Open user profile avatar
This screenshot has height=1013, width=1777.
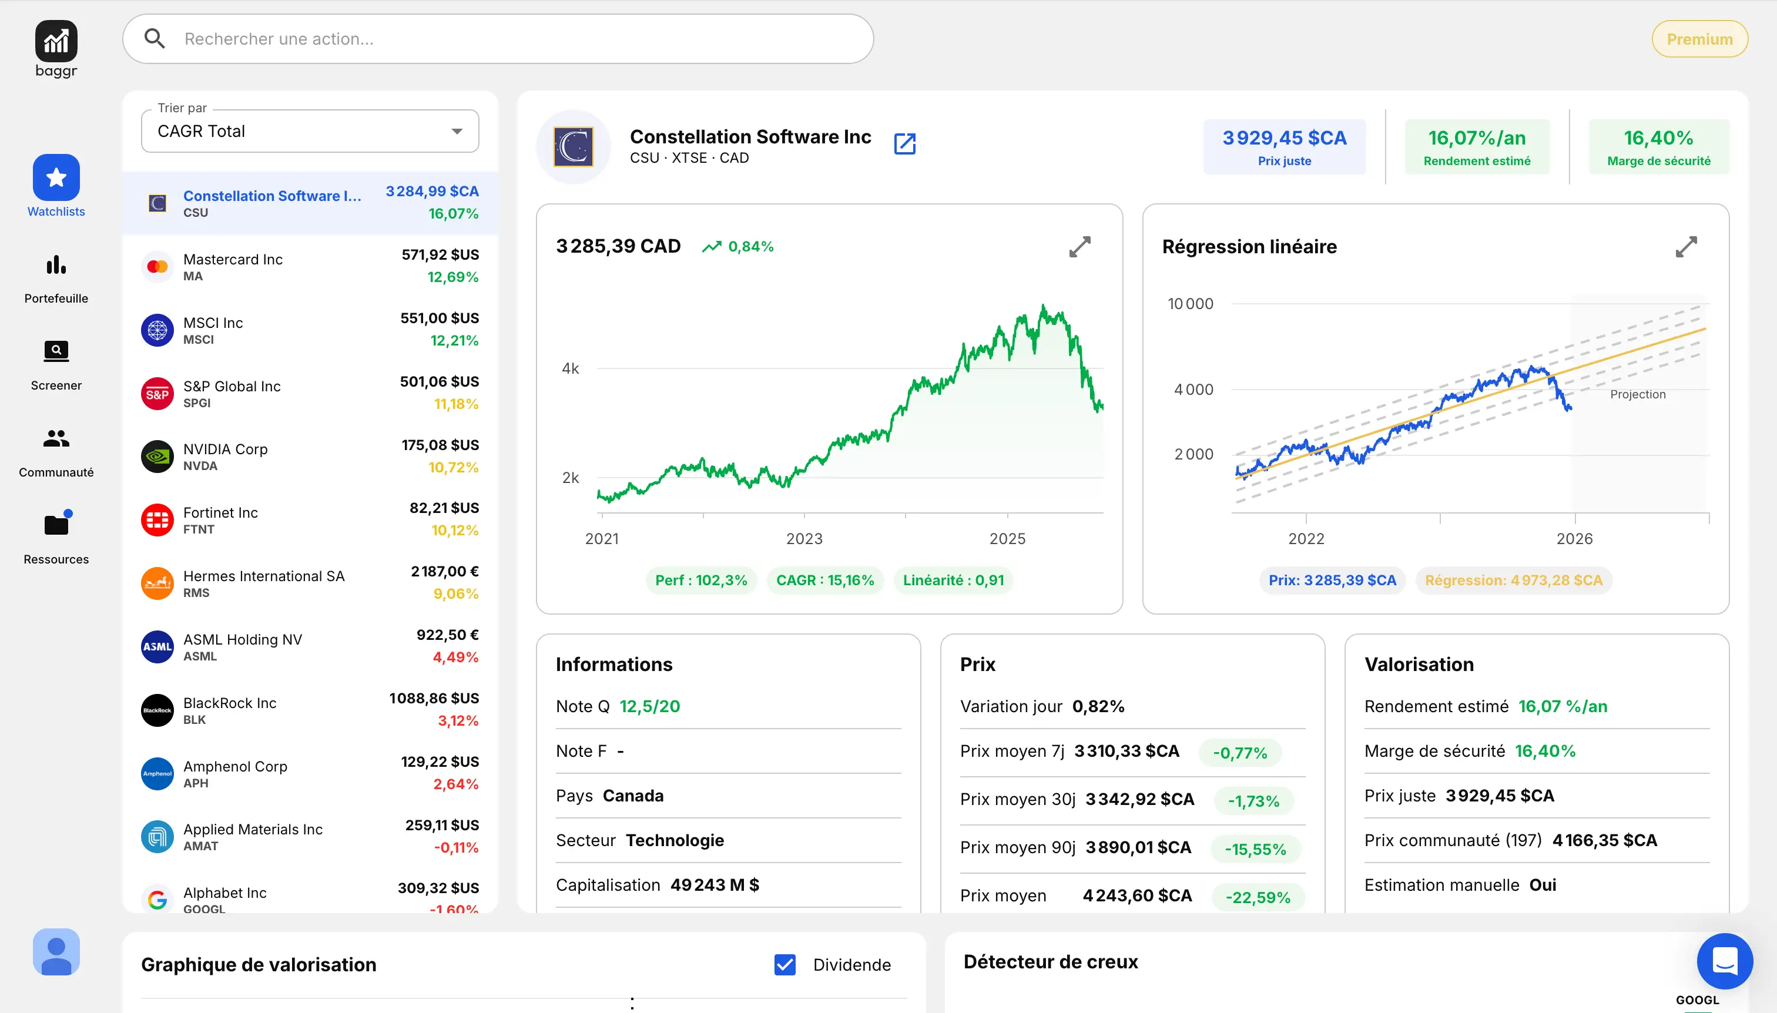[x=56, y=951]
